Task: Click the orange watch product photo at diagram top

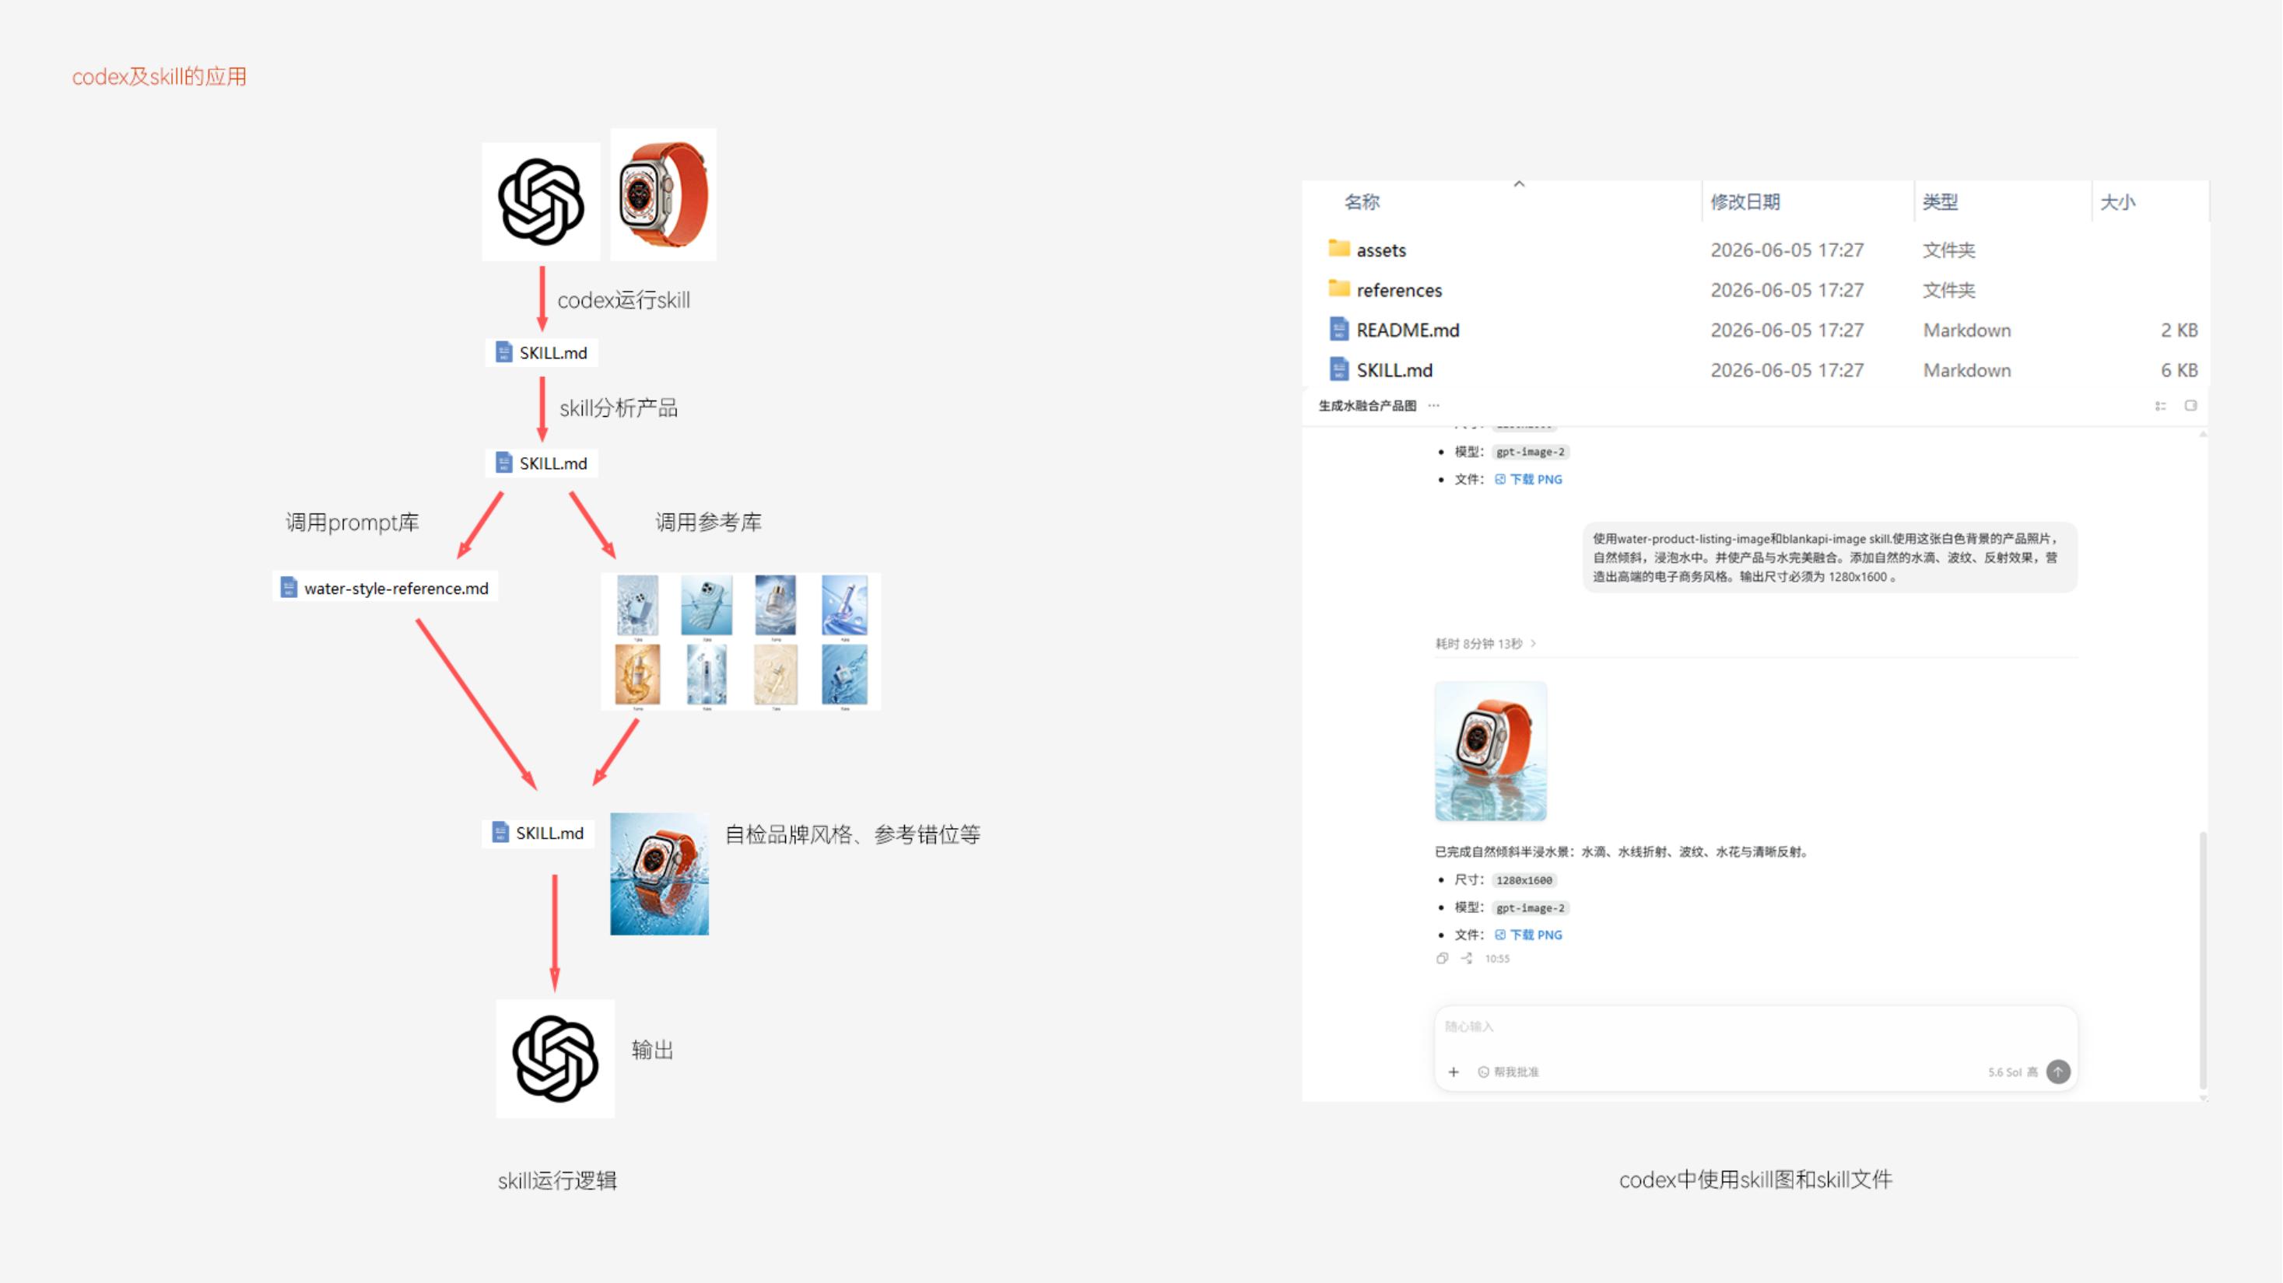Action: point(663,195)
